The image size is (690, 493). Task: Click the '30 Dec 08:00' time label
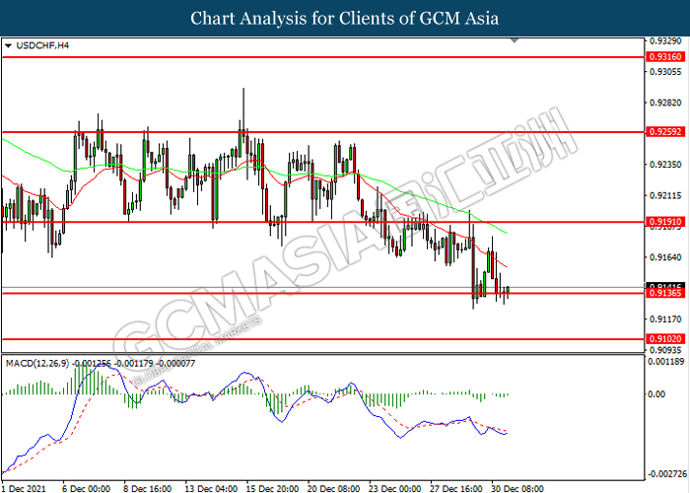517,488
